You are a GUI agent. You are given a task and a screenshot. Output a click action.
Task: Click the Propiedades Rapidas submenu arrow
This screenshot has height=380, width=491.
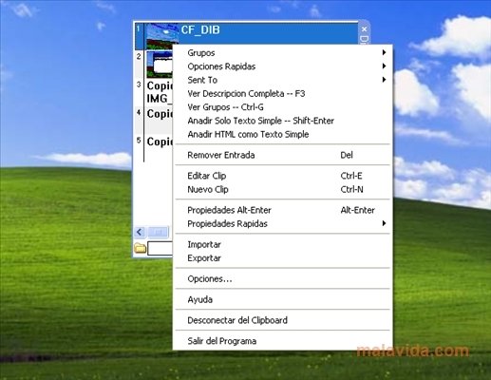(384, 223)
